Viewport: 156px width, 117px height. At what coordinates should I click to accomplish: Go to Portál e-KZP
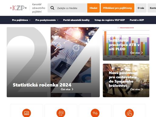pos(137,20)
